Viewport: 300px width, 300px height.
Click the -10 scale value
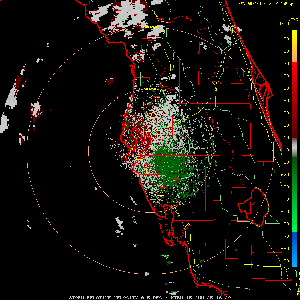(285, 162)
